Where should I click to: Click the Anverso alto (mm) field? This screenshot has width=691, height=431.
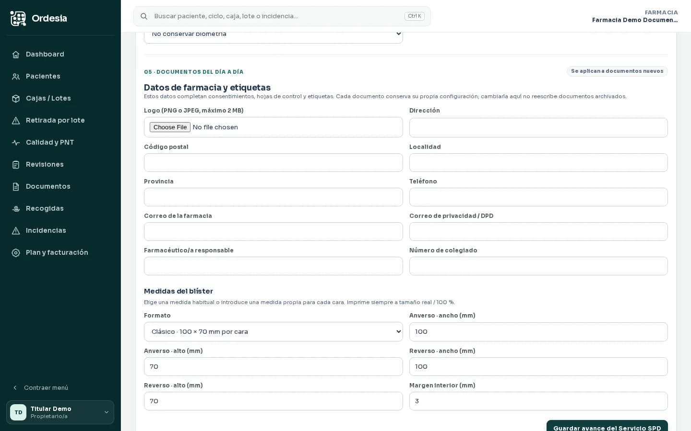[x=274, y=367]
